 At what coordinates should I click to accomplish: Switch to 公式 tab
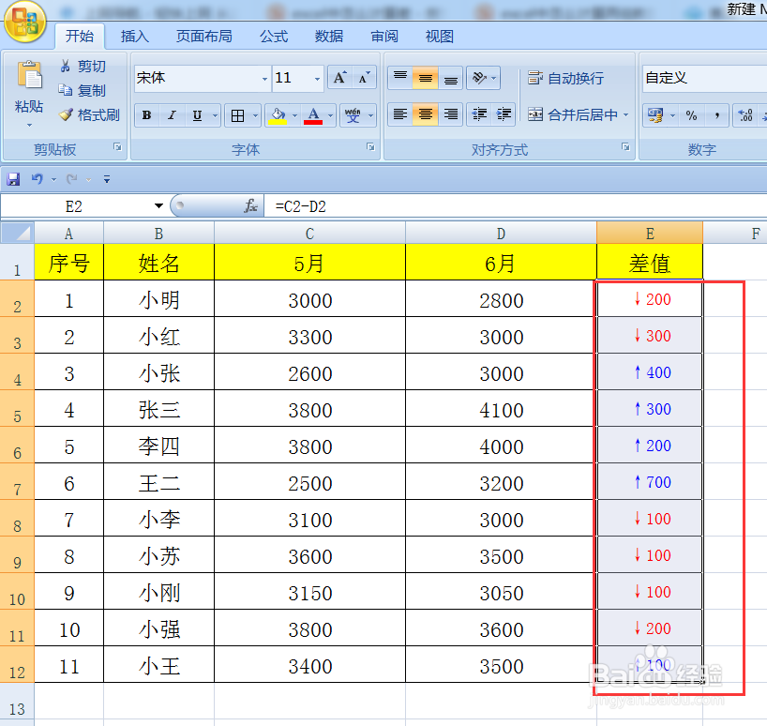click(274, 37)
